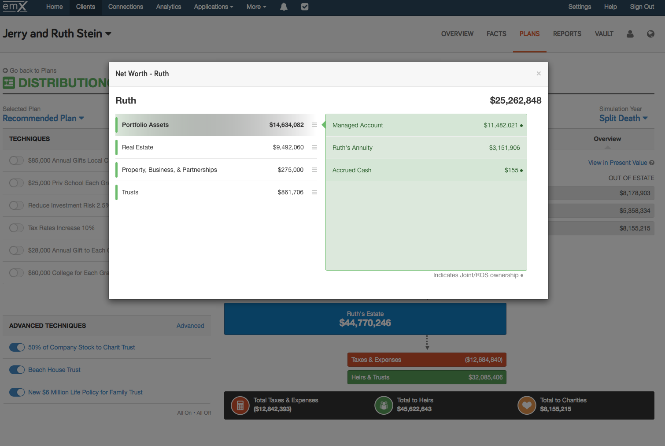Click the drag handle for Portfolio Assets

click(314, 125)
